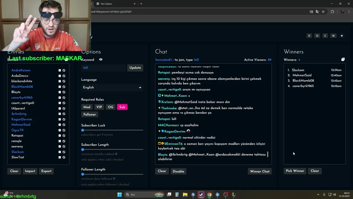
Task: Ban AndreKaizen using the block icon
Action: point(64,70)
